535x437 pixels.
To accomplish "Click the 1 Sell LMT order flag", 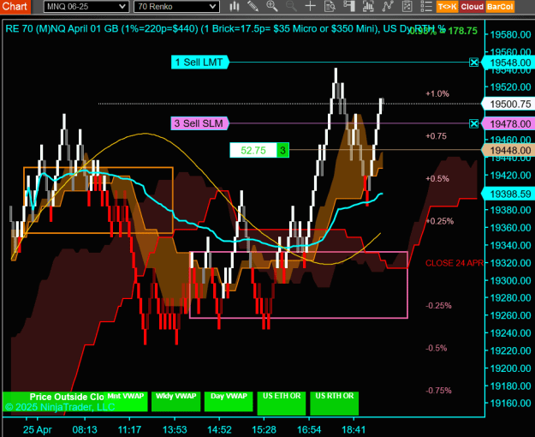I will click(199, 63).
